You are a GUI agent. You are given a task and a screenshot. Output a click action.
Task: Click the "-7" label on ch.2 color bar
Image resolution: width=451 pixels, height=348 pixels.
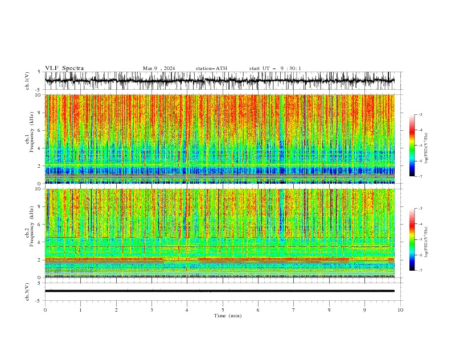[x=420, y=271]
